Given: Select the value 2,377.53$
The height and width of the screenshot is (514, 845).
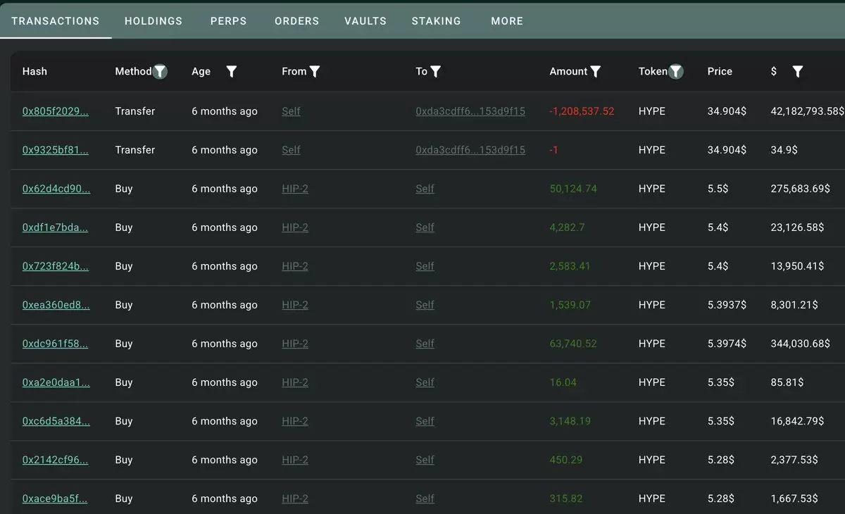Looking at the screenshot, I should [x=795, y=460].
